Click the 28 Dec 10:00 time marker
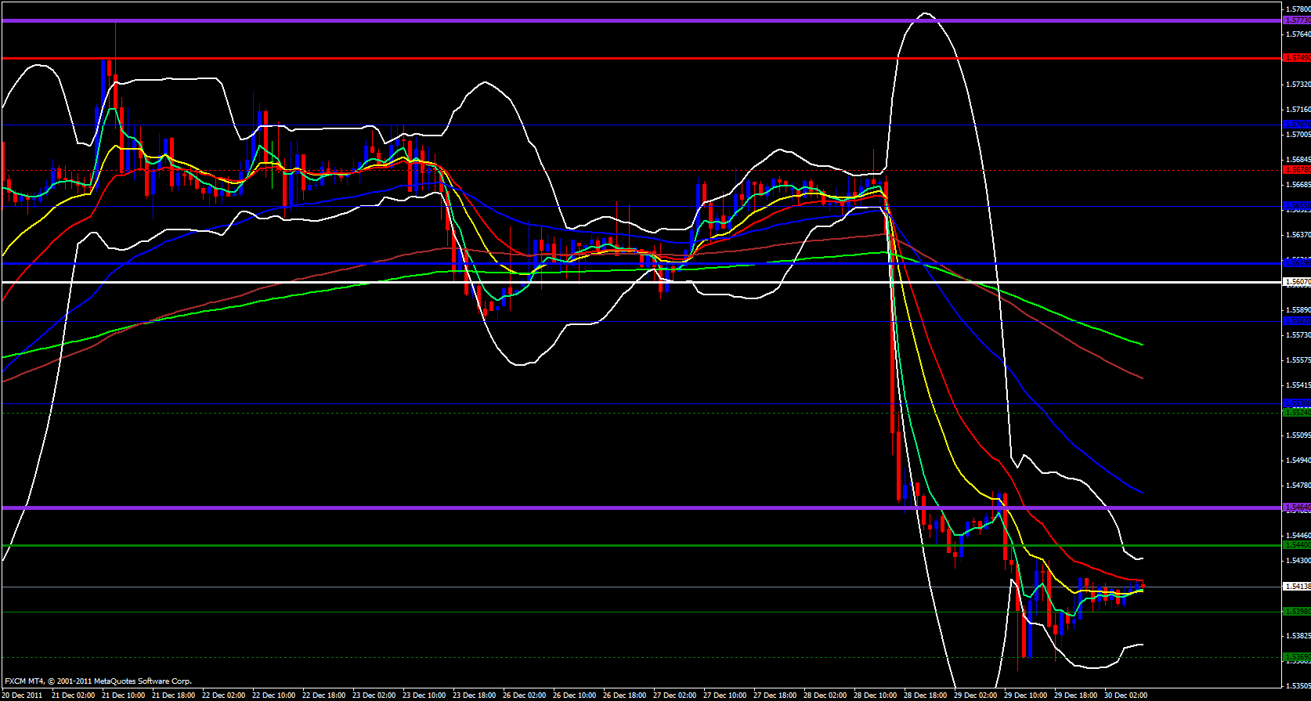This screenshot has width=1311, height=701. [875, 695]
